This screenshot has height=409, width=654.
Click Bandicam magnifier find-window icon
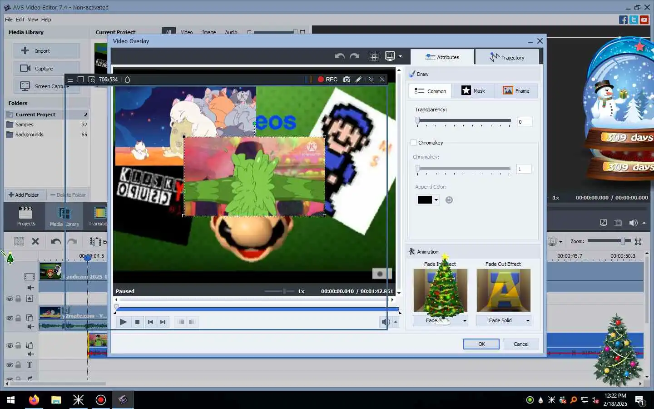pos(92,79)
